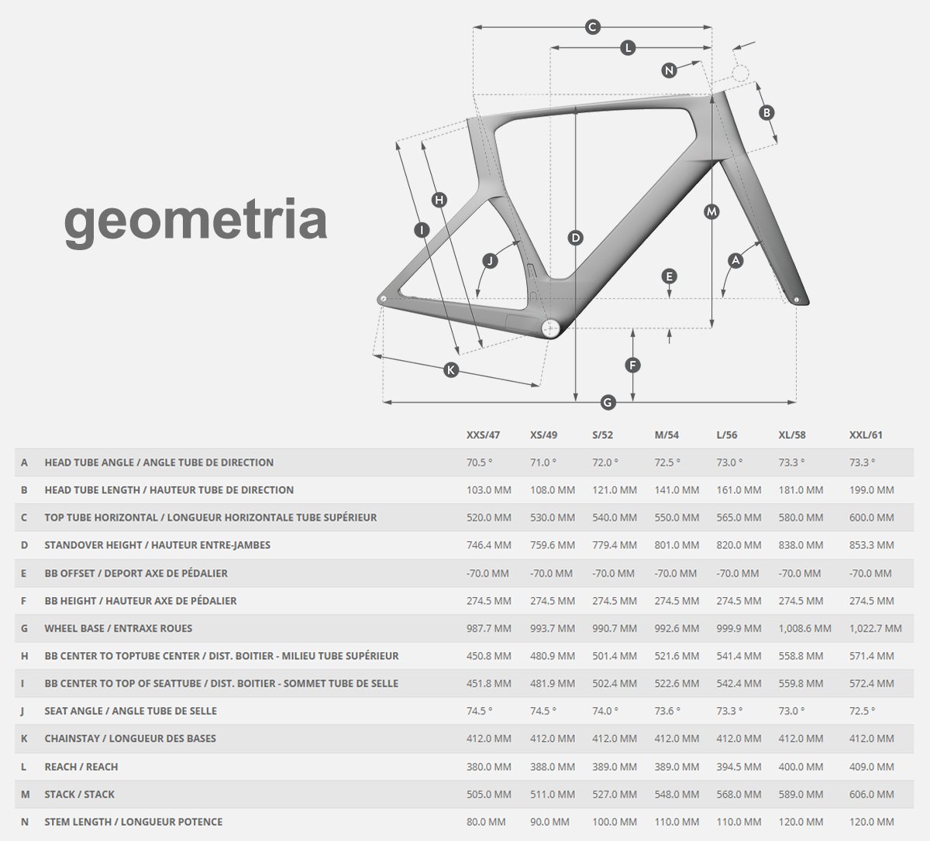Viewport: 930px width, 841px height.
Task: Click the M/54 size column header
Action: 666,434
